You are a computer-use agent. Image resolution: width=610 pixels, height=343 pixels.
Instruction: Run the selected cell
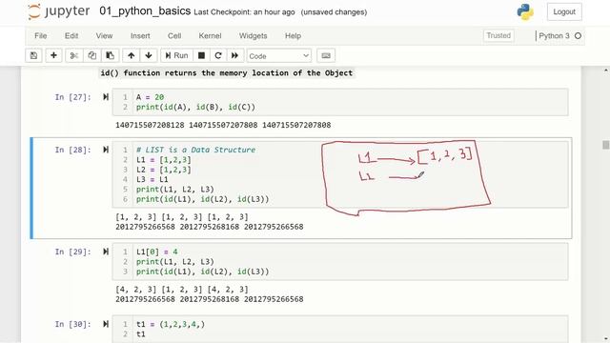176,55
